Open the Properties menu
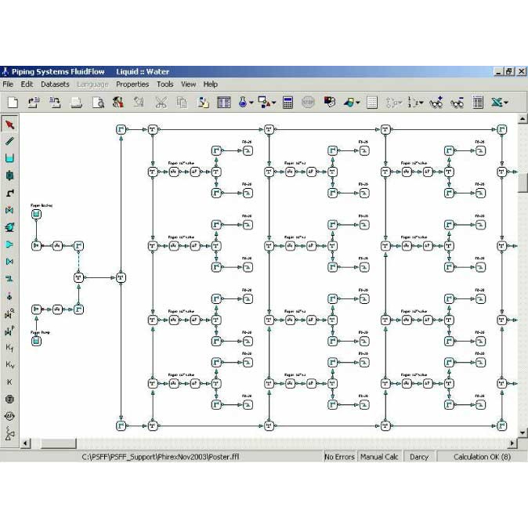Viewport: 528px width, 528px height. 132,84
